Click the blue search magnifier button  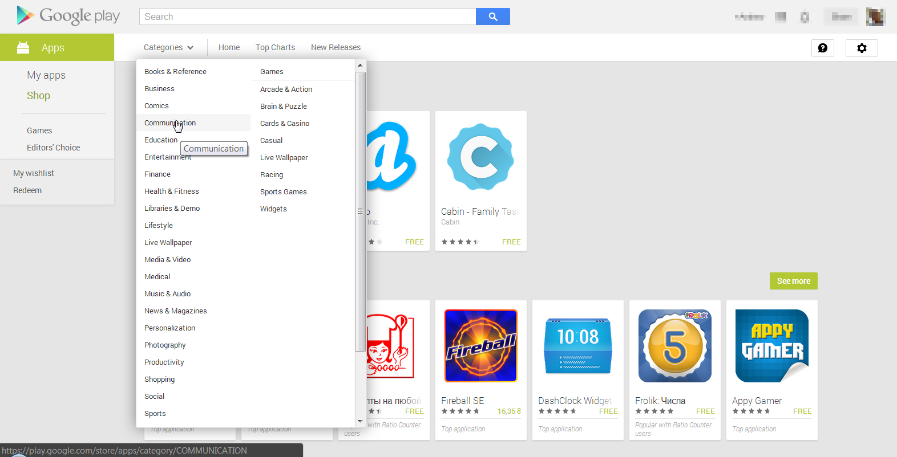coord(493,17)
